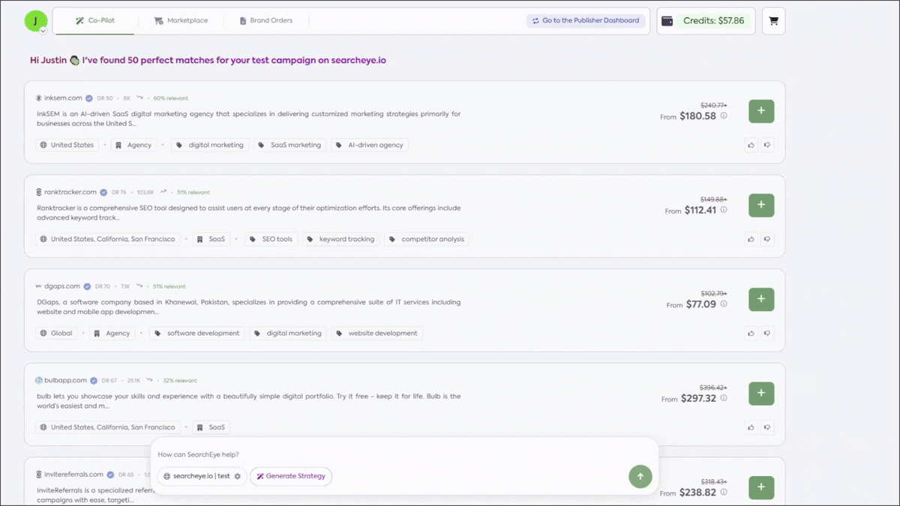Click the wallet icon beside Credits
Viewport: 900px width, 506px height.
point(667,21)
